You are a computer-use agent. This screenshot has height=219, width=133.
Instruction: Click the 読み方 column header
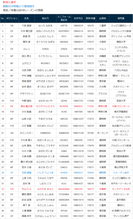click(x=45, y=18)
